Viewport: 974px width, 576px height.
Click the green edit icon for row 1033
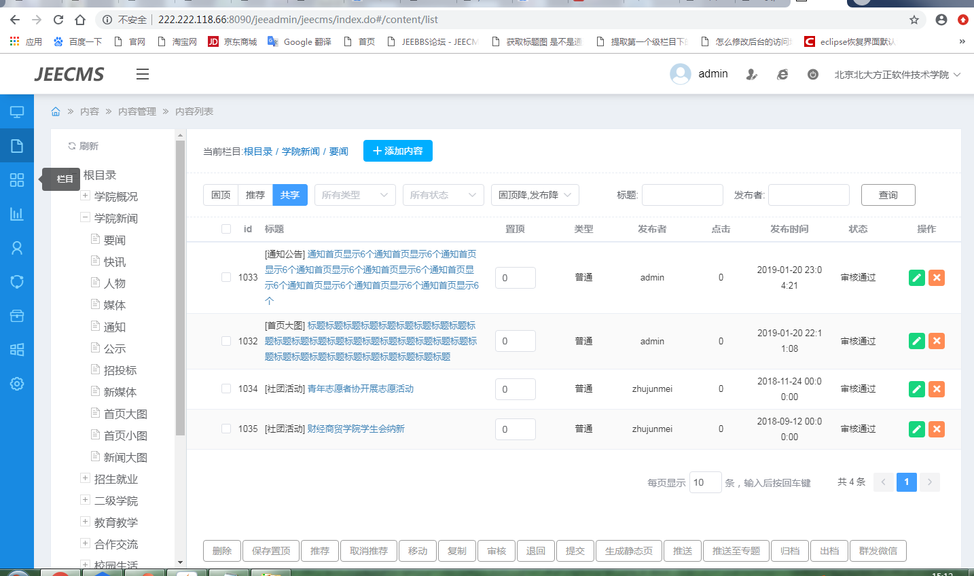(916, 278)
